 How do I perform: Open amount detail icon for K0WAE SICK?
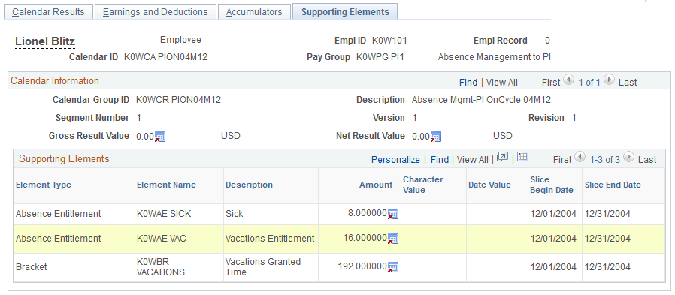[393, 214]
